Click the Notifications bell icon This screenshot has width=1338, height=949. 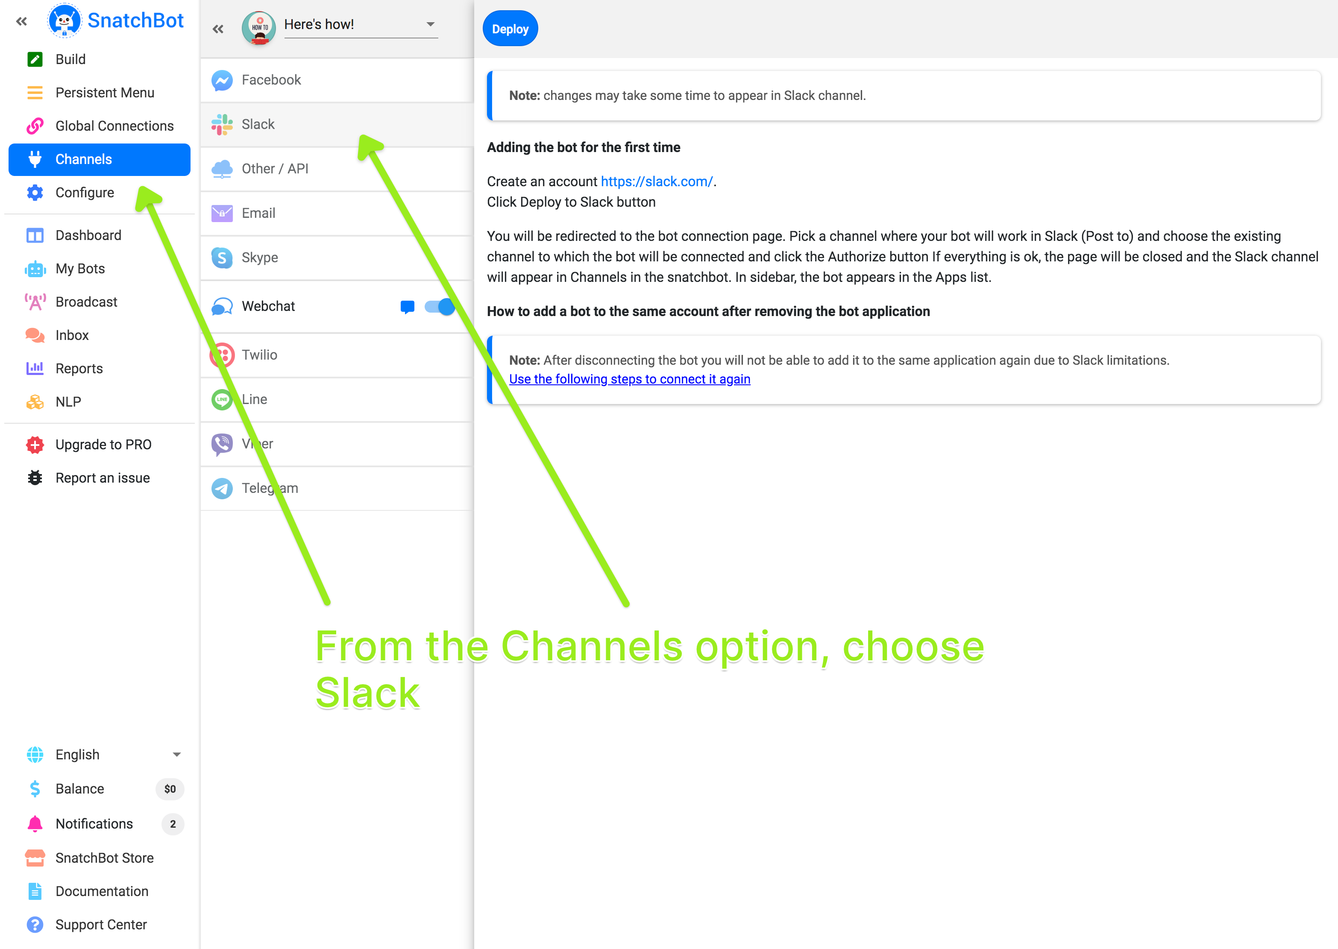(x=35, y=824)
